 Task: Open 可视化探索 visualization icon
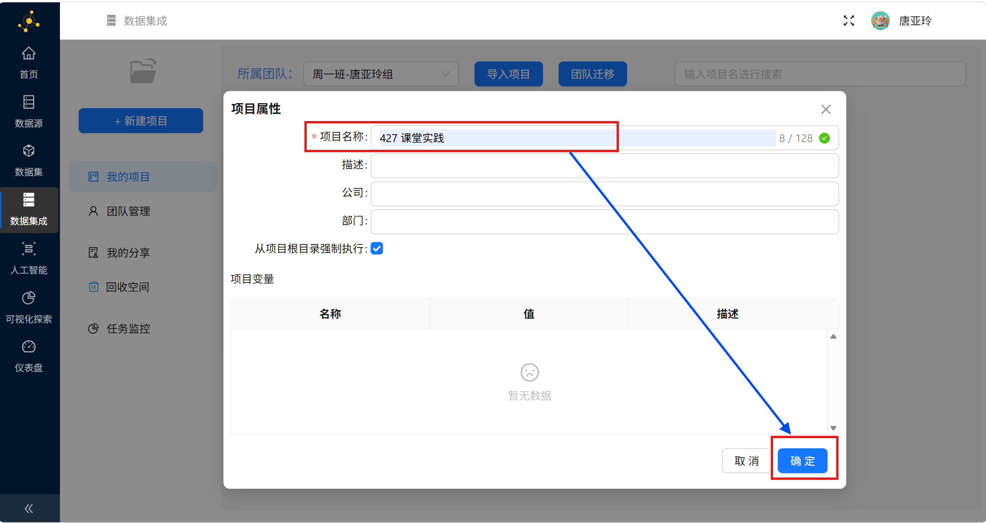coord(28,298)
